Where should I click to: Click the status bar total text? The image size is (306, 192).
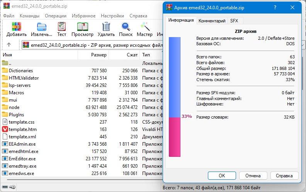(x=211, y=188)
